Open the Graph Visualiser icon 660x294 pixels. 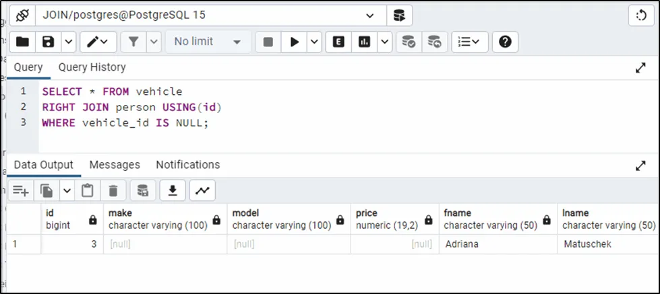point(202,191)
